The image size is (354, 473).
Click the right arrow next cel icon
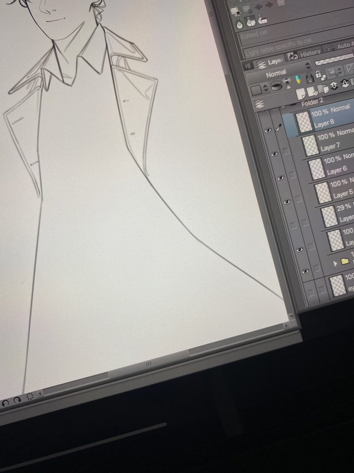(x=269, y=5)
